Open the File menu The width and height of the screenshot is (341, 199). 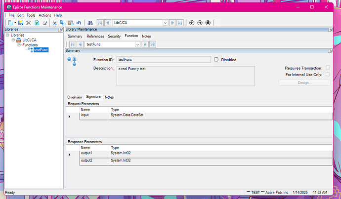click(11, 15)
